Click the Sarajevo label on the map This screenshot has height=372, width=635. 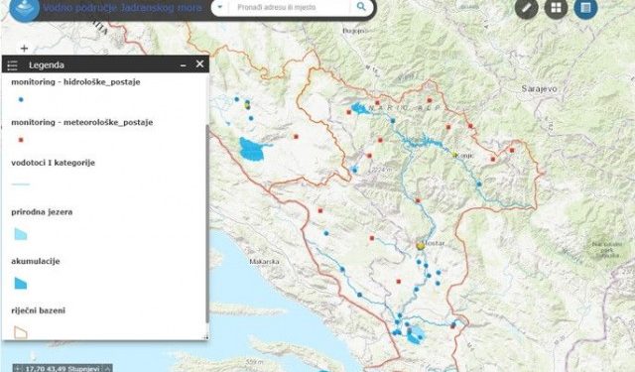click(539, 88)
